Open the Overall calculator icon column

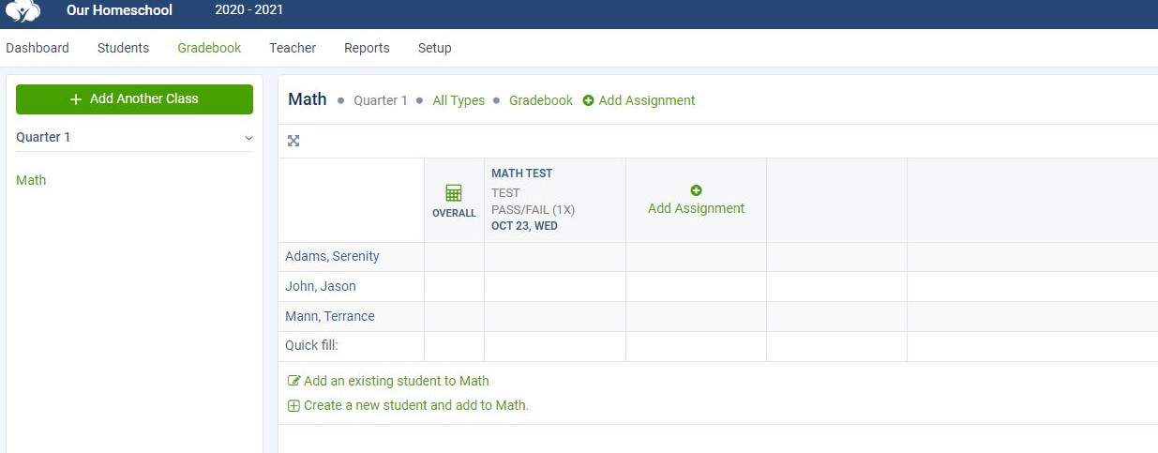coord(454,193)
